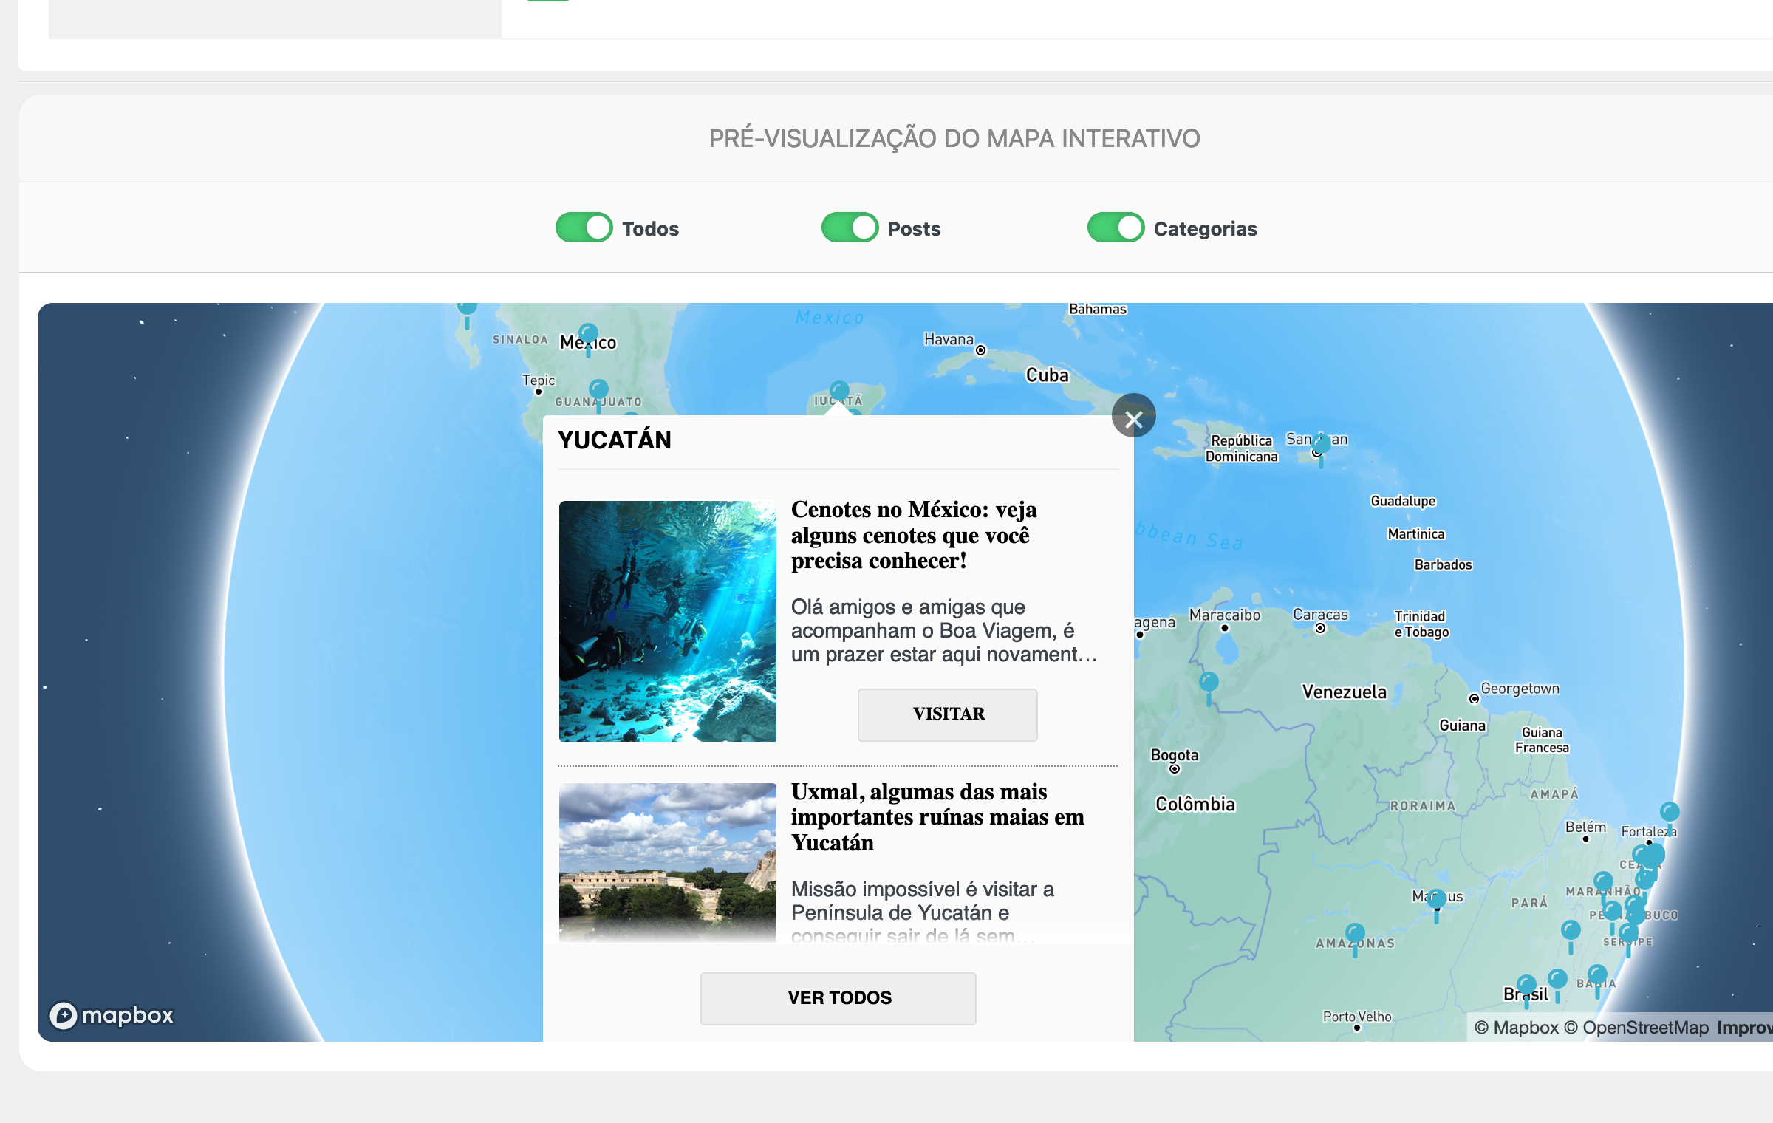
Task: Click the Caracas city label
Action: (1320, 615)
